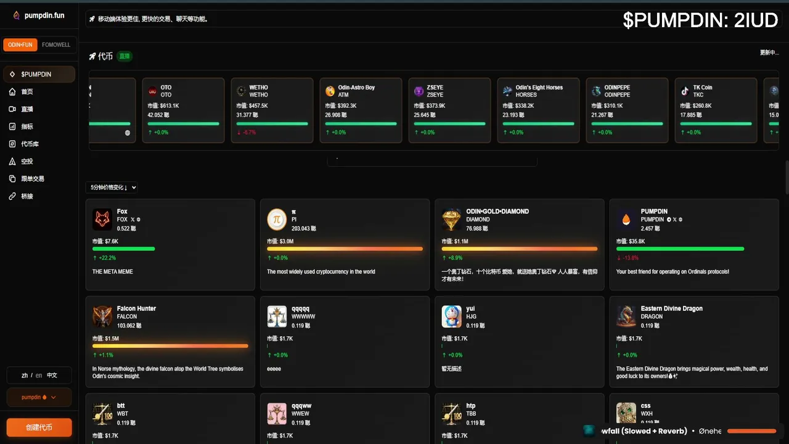Open the X link on PUMPDIN card
Screen dimensions: 789x444
click(x=675, y=220)
